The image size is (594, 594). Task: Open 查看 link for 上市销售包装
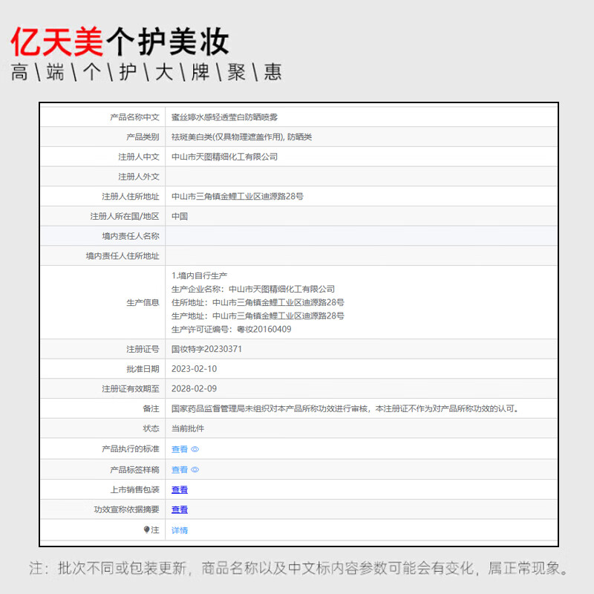coord(180,490)
